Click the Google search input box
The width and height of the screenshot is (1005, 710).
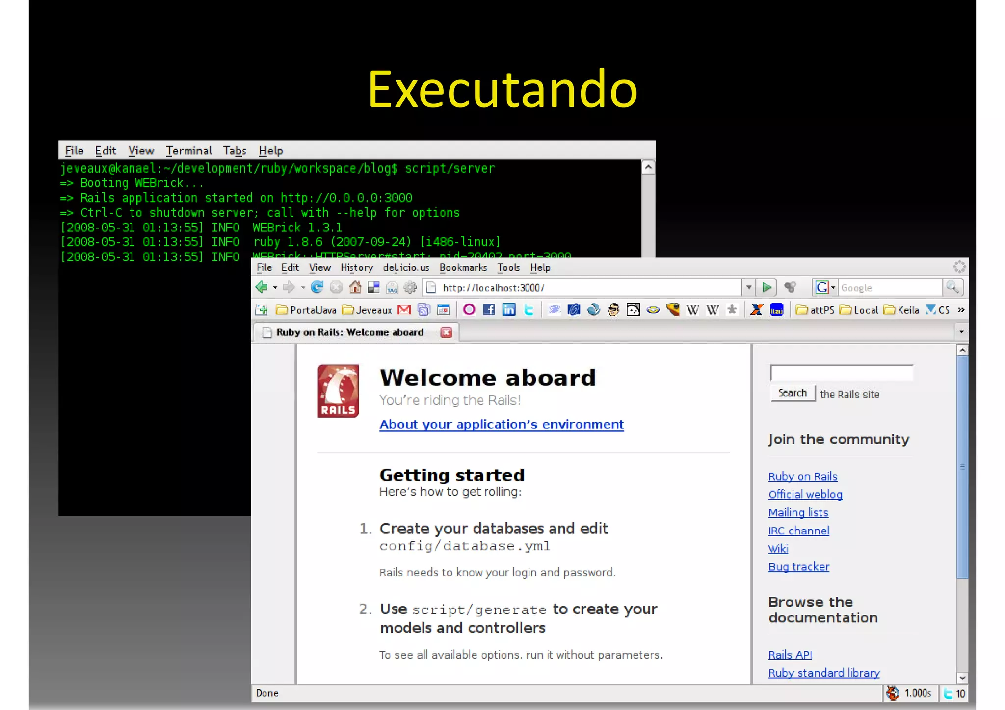[x=890, y=288]
